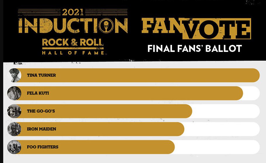The width and height of the screenshot is (266, 163).
Task: Click the empty portion of Iron Maiden's bar
Action: (222, 129)
